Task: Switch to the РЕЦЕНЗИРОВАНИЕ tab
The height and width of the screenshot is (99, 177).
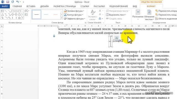Action: click(119, 6)
